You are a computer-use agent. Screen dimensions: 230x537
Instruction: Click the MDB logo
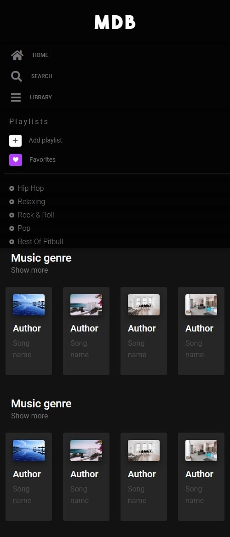(115, 22)
